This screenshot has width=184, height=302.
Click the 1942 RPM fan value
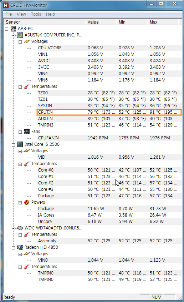[98, 138]
